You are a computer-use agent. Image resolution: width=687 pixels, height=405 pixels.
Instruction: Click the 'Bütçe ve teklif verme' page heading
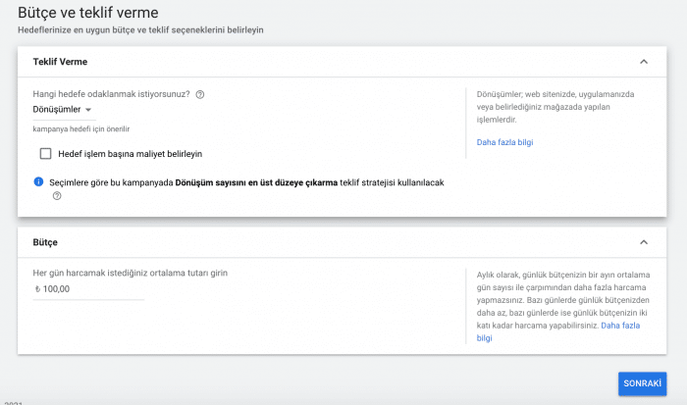[88, 13]
